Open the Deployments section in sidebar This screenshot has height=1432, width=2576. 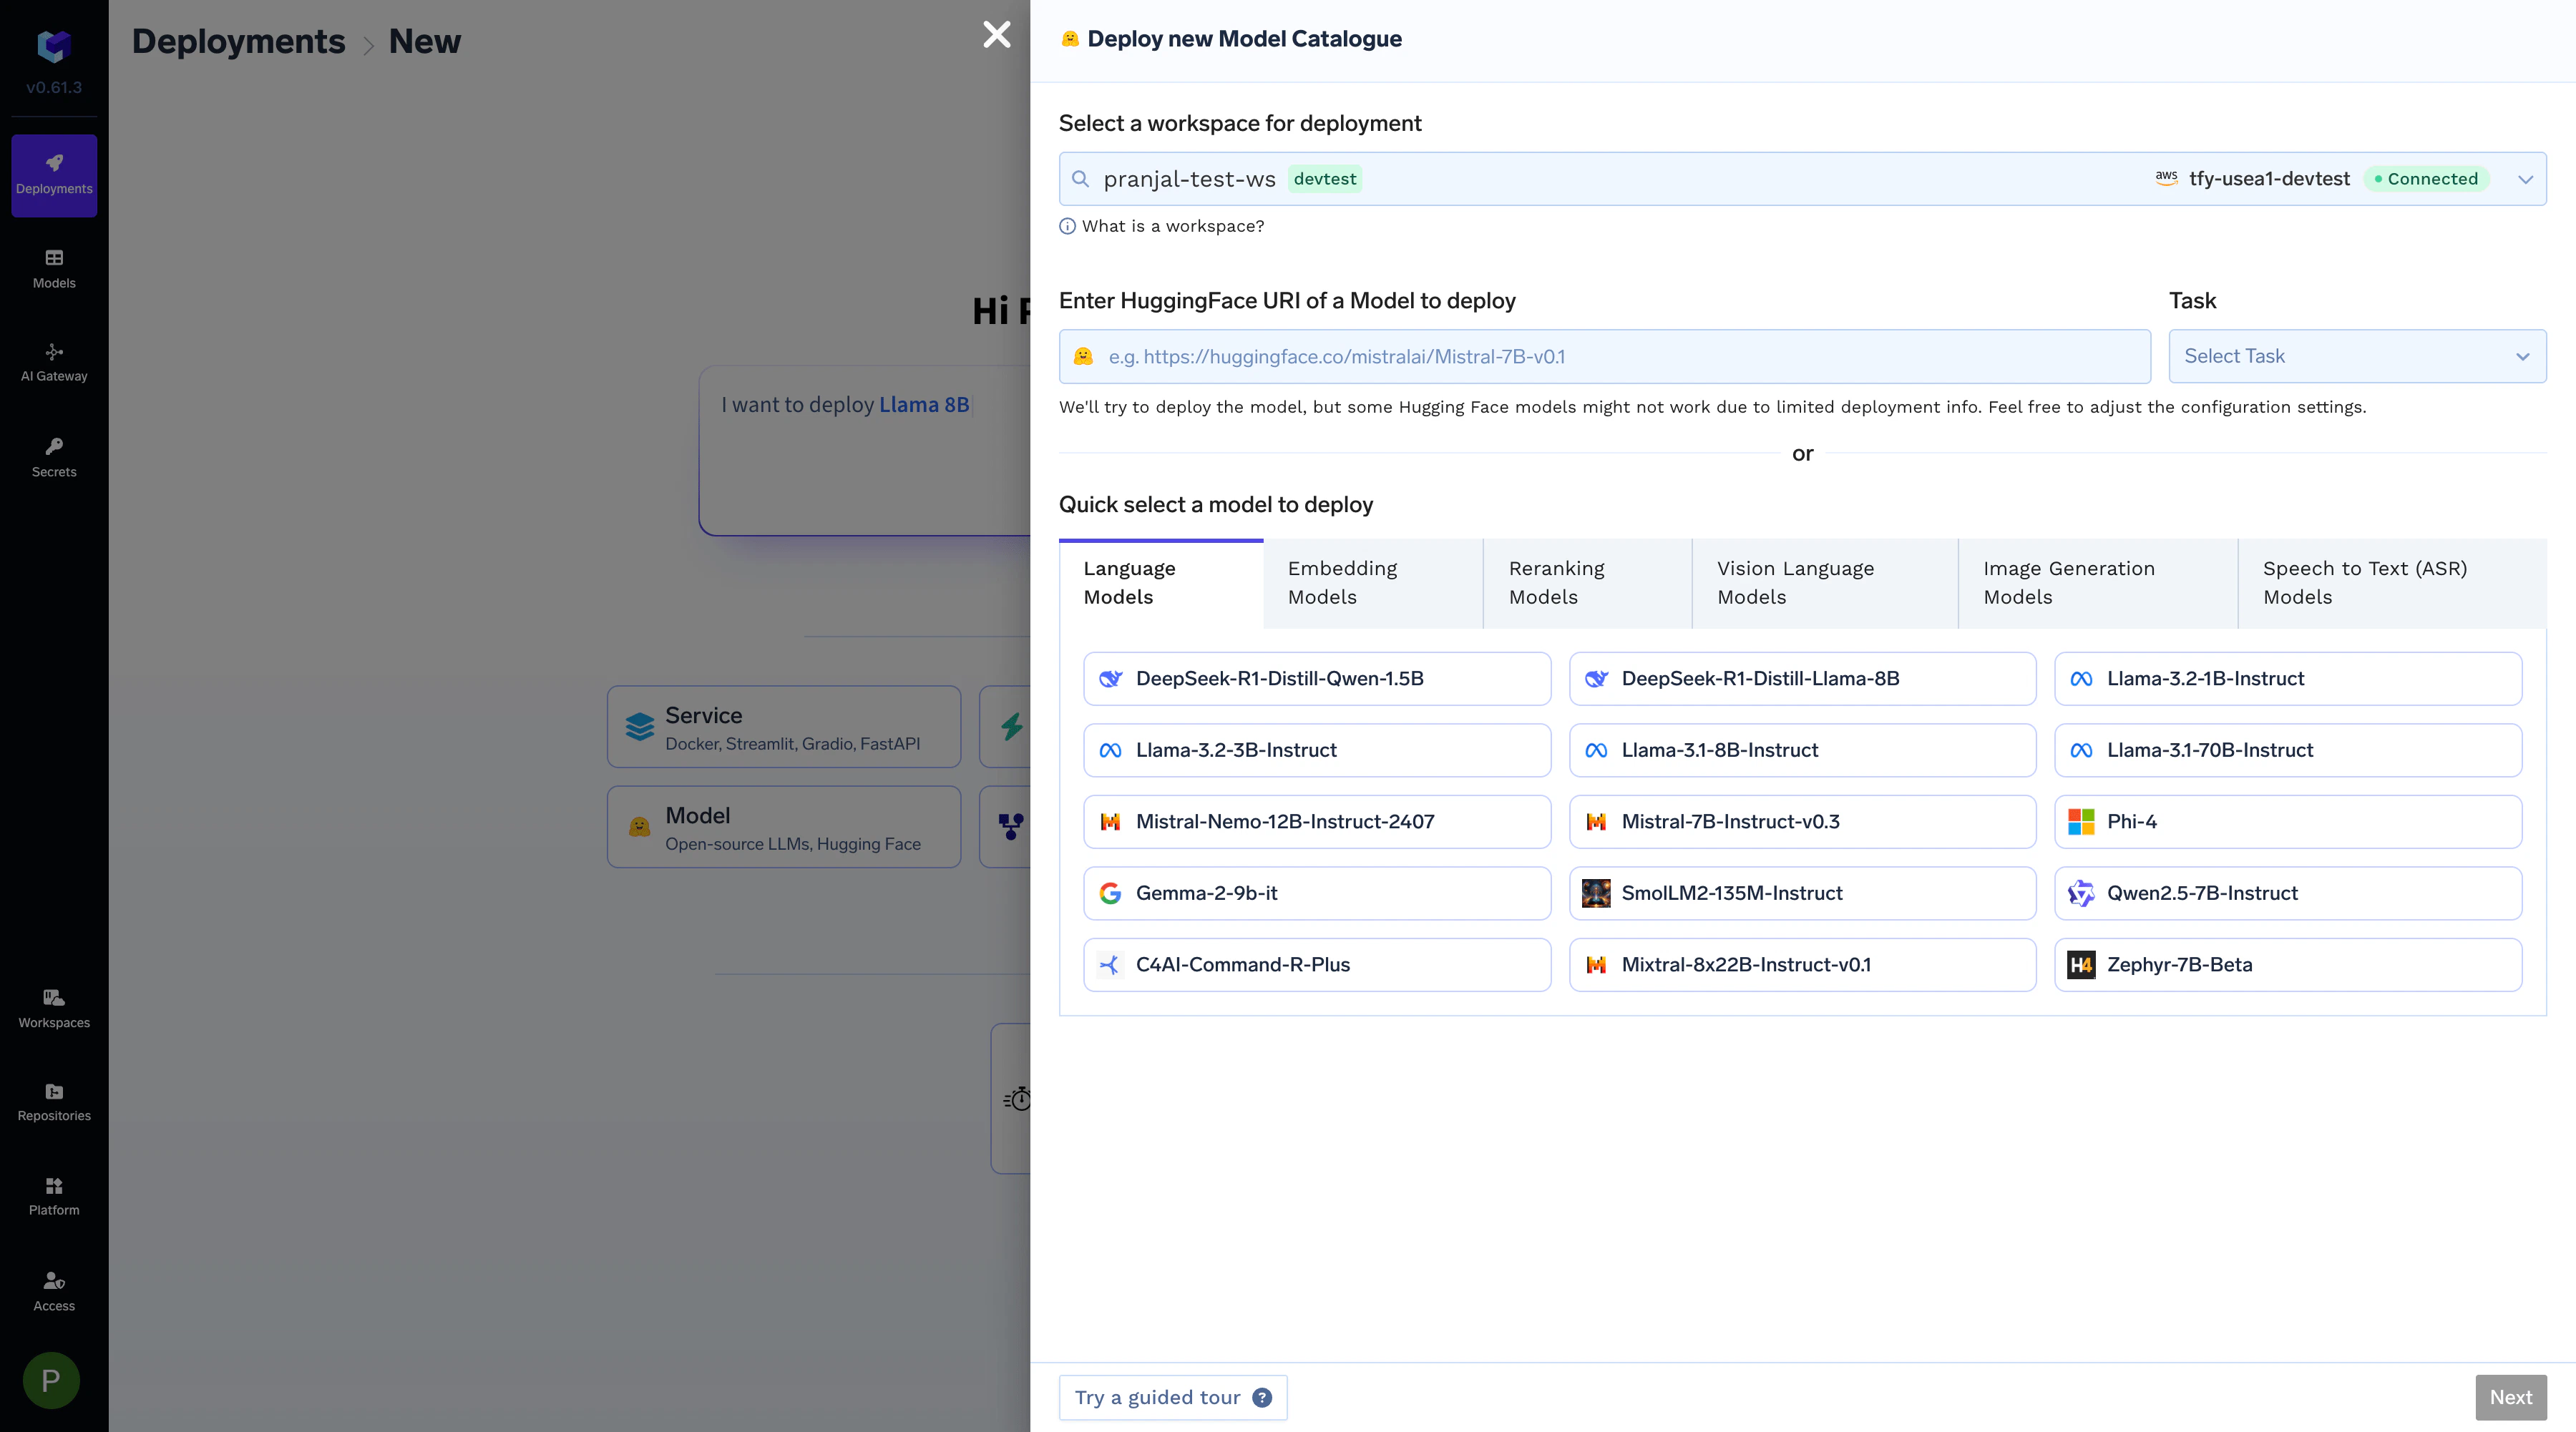click(x=54, y=175)
